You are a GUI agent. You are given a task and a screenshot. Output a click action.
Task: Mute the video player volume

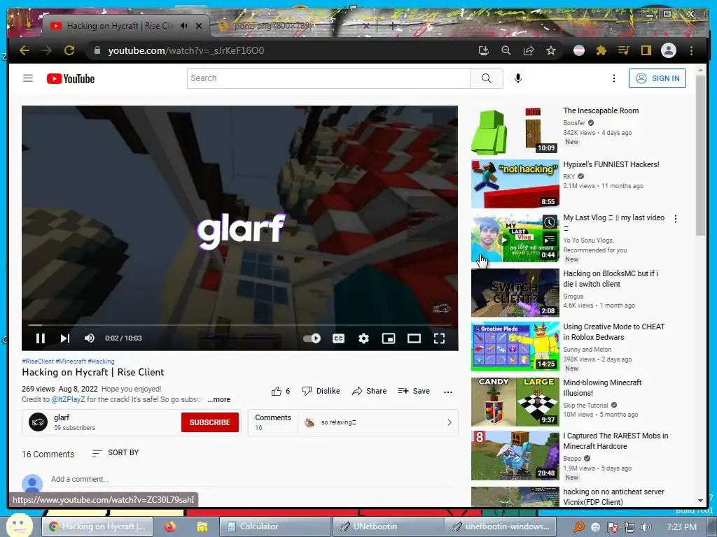pyautogui.click(x=89, y=338)
